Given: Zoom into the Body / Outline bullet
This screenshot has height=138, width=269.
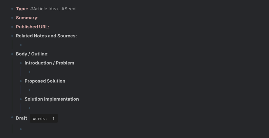Looking at the screenshot, I should pos(12,54).
